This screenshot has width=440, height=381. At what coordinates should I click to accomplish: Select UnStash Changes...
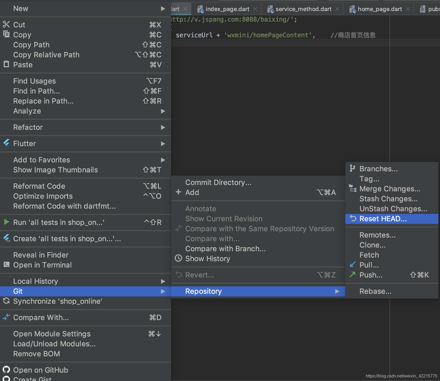click(392, 209)
